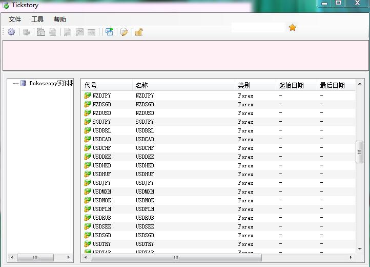Screen dimensions: 370x267
Task: Open the 文件 menu
Action: tap(15, 20)
